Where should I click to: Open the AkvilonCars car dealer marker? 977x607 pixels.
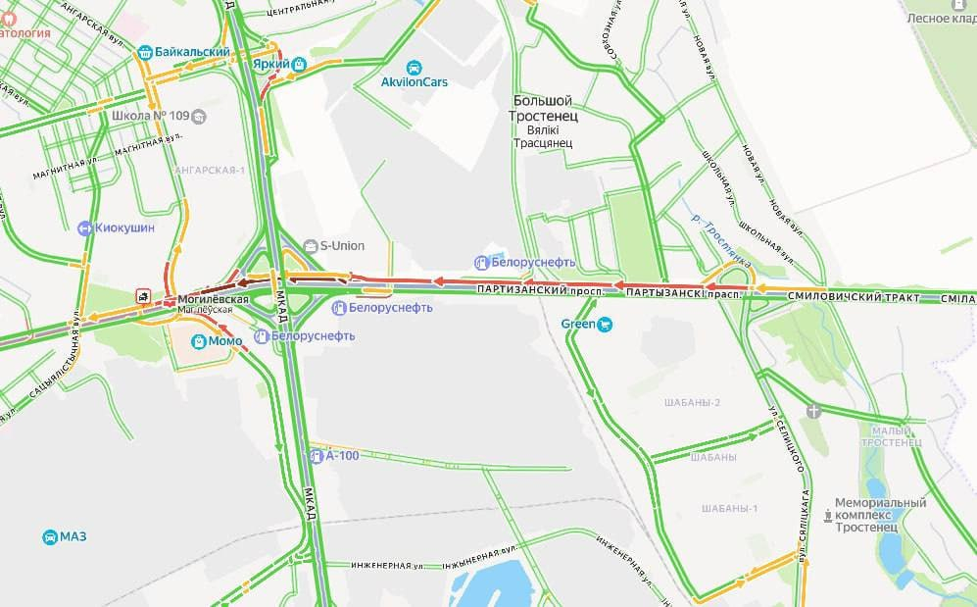[414, 68]
